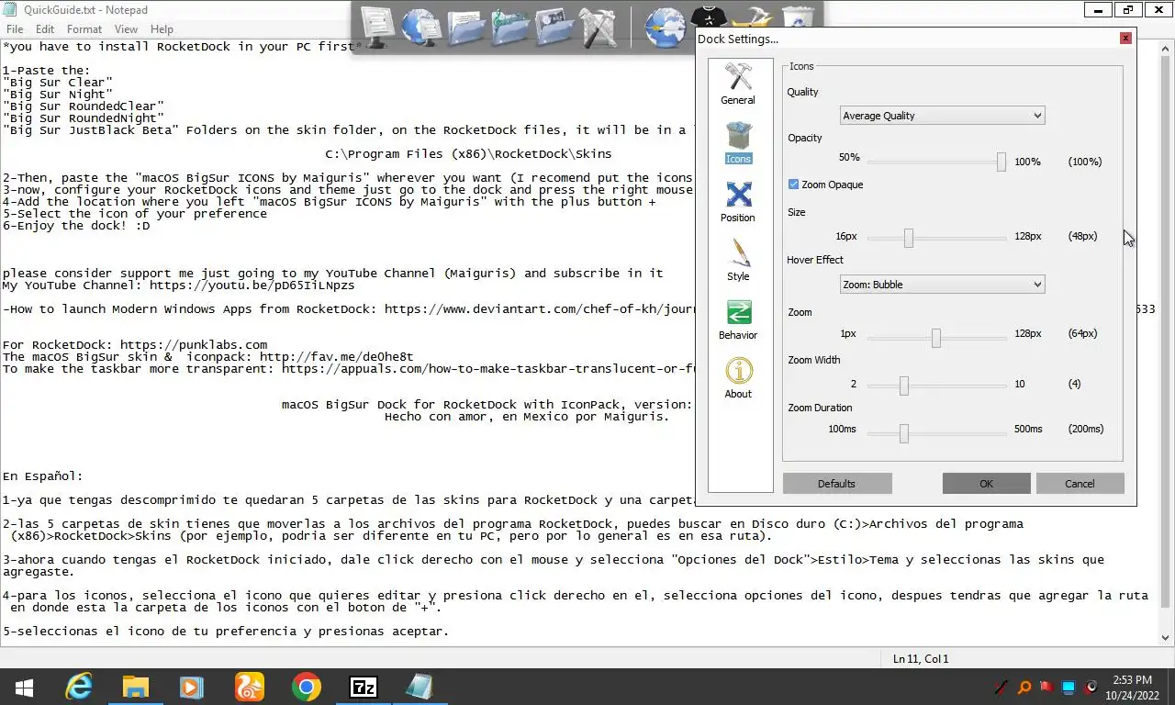Click the blue monitor network tray icon
Viewport: 1175px width, 705px height.
(1069, 687)
